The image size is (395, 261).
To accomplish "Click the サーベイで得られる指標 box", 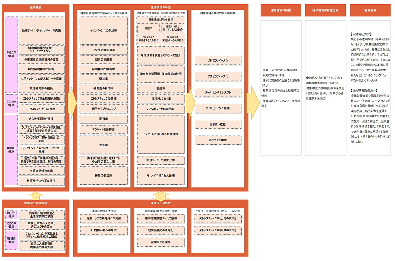I will click(161, 176).
